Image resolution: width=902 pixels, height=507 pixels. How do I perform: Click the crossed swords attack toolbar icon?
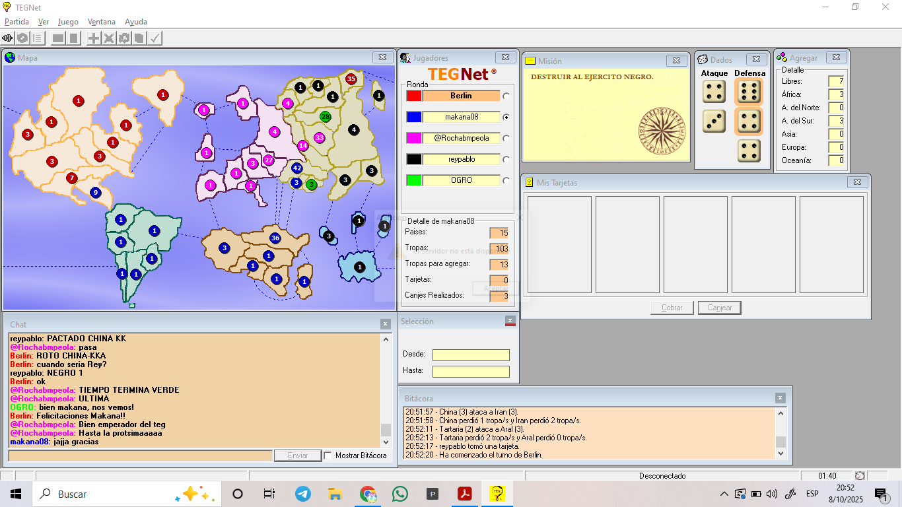[109, 38]
